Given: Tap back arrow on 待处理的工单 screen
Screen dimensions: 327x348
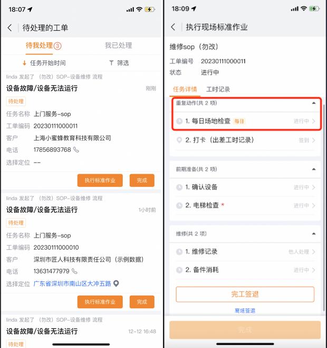Looking at the screenshot, I should coord(9,28).
